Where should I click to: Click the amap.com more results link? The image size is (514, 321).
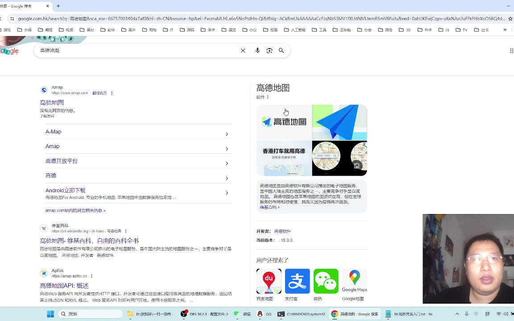(75, 210)
